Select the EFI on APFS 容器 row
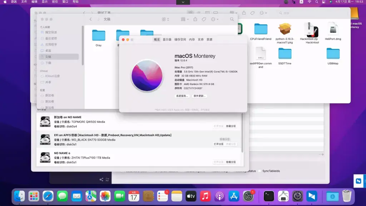 139,140
